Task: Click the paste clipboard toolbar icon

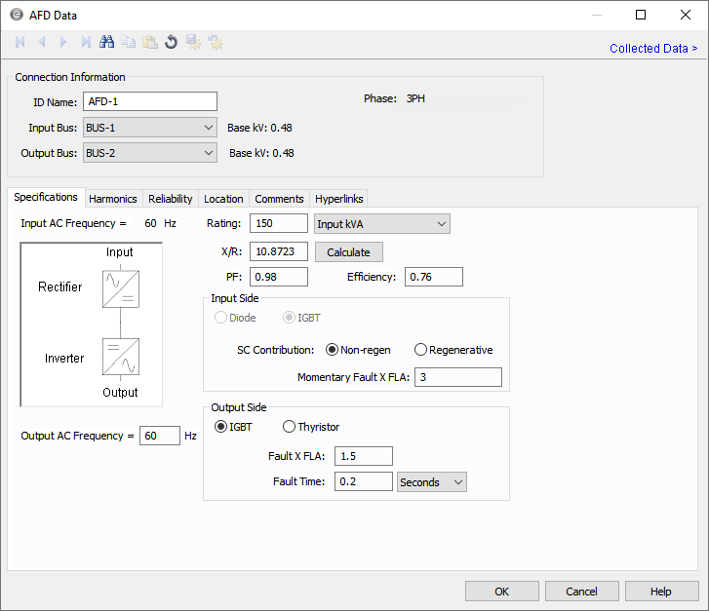Action: coord(149,42)
